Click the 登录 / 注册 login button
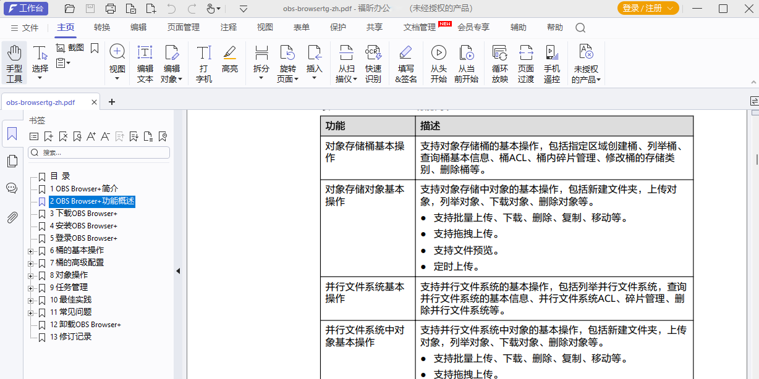This screenshot has height=379, width=759. click(x=648, y=8)
